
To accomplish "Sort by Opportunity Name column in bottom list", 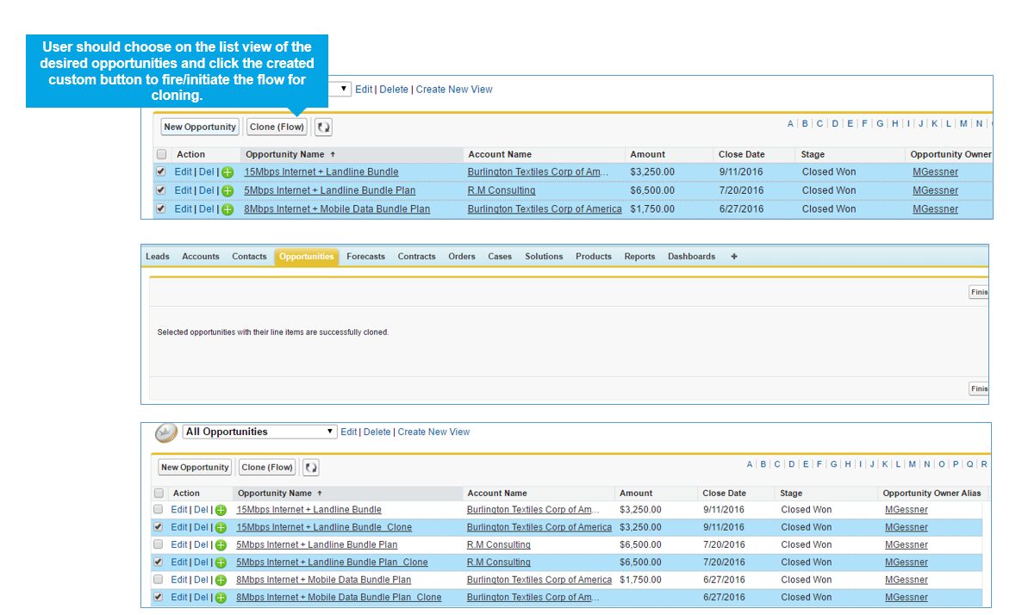I will [275, 494].
